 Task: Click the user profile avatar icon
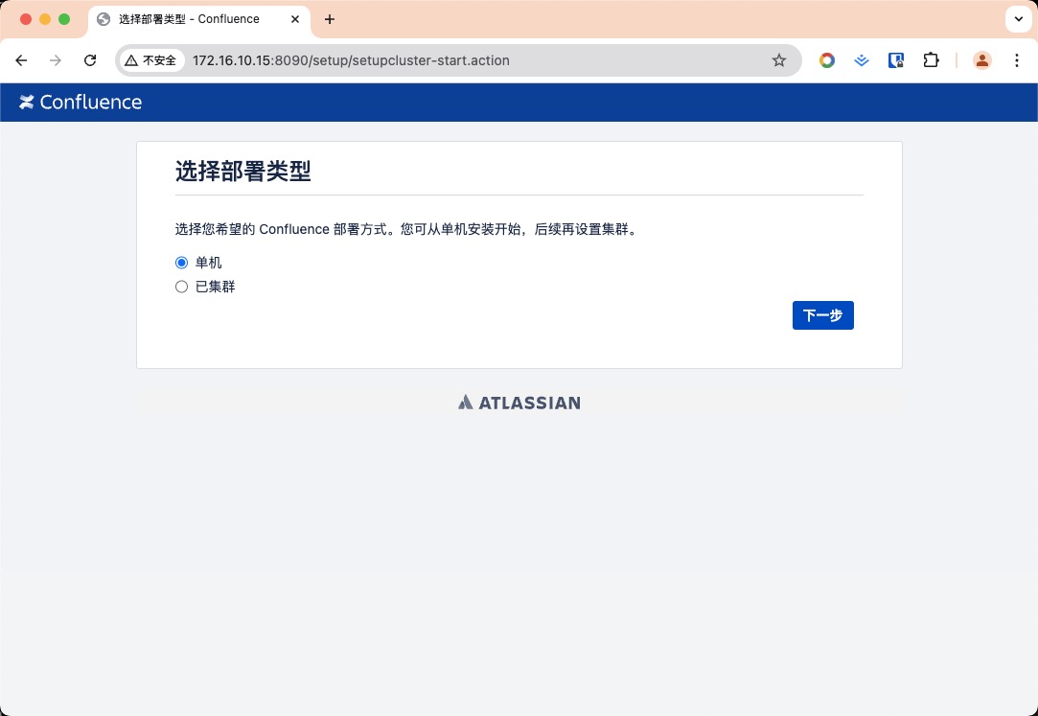tap(982, 60)
